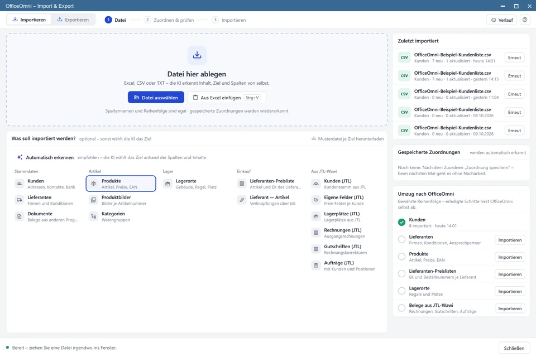This screenshot has height=357, width=536.
Task: Click the Produktbilder image icon
Action: click(94, 200)
